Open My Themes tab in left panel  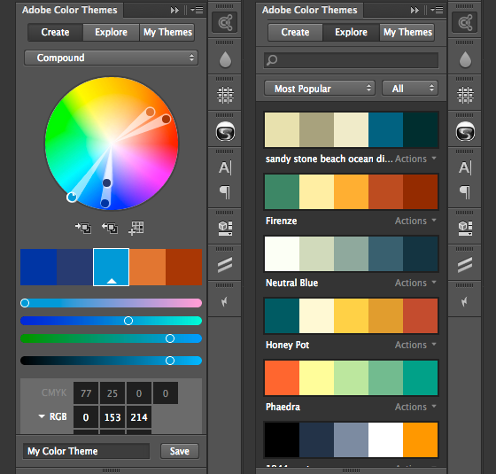167,32
